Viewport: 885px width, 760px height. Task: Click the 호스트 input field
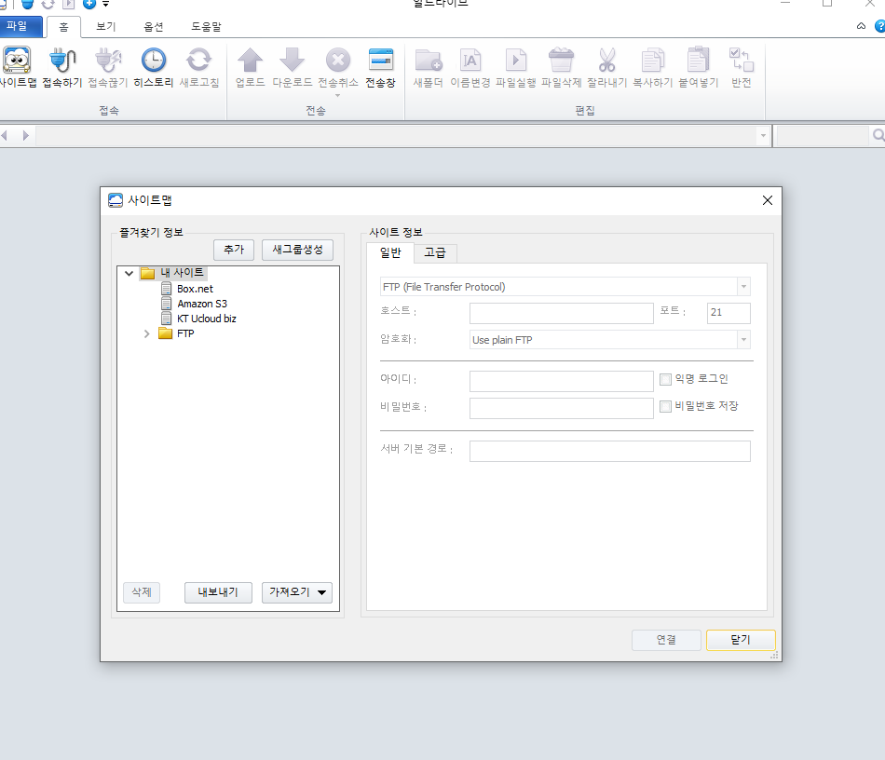pyautogui.click(x=562, y=313)
